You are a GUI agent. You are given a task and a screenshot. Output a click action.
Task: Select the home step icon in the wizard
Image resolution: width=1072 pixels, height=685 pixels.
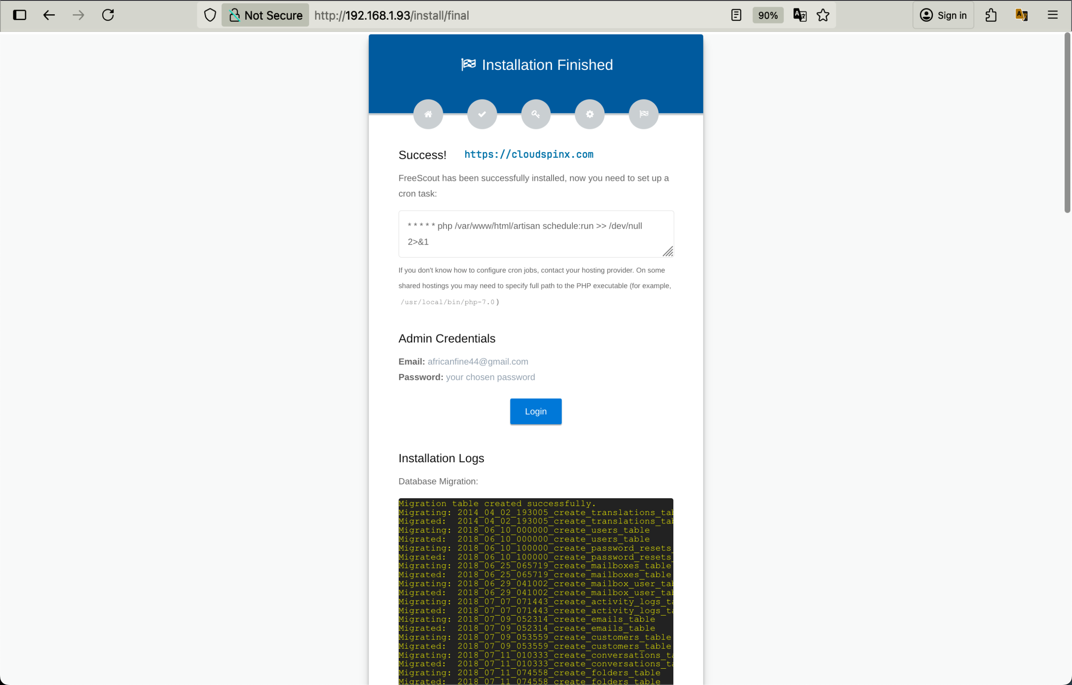[x=428, y=114]
